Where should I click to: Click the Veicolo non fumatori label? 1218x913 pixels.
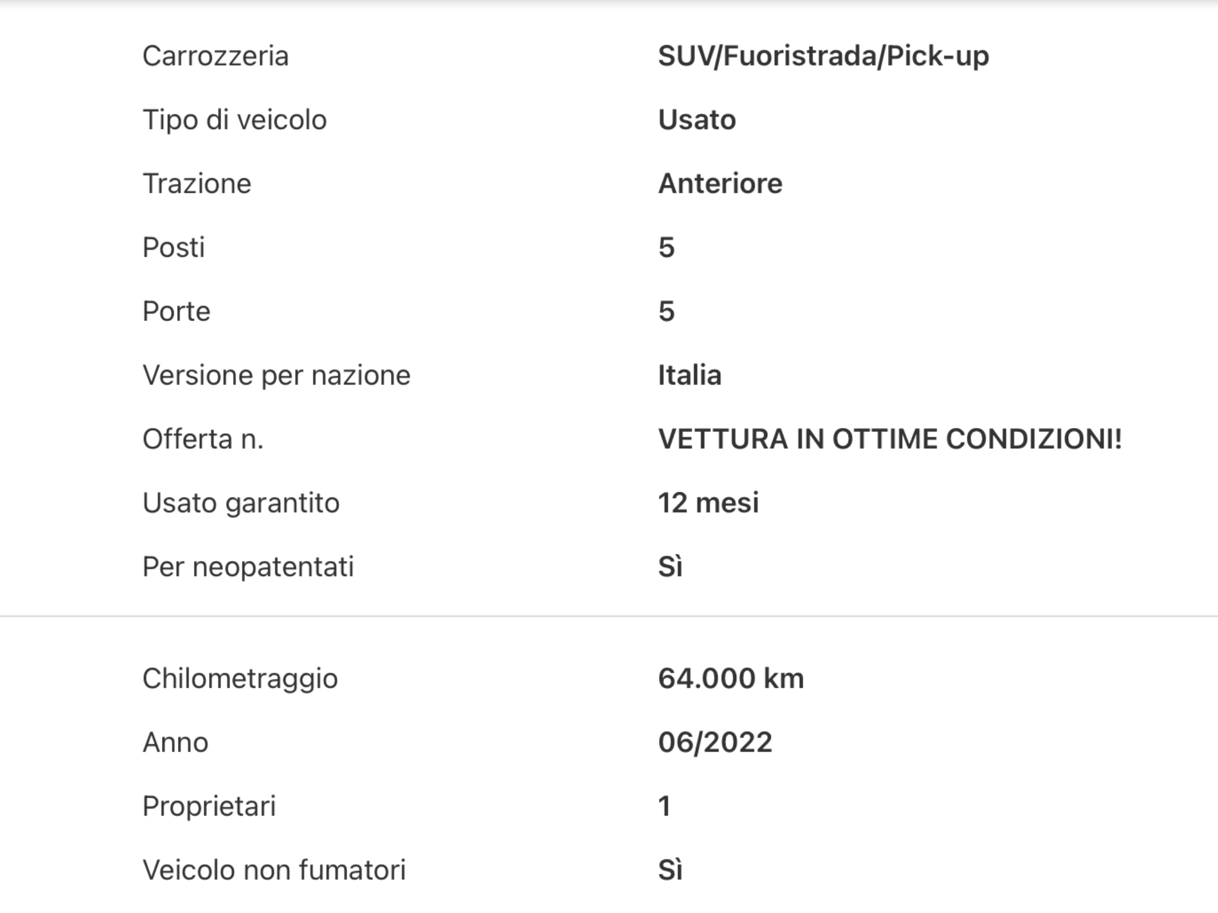(274, 870)
